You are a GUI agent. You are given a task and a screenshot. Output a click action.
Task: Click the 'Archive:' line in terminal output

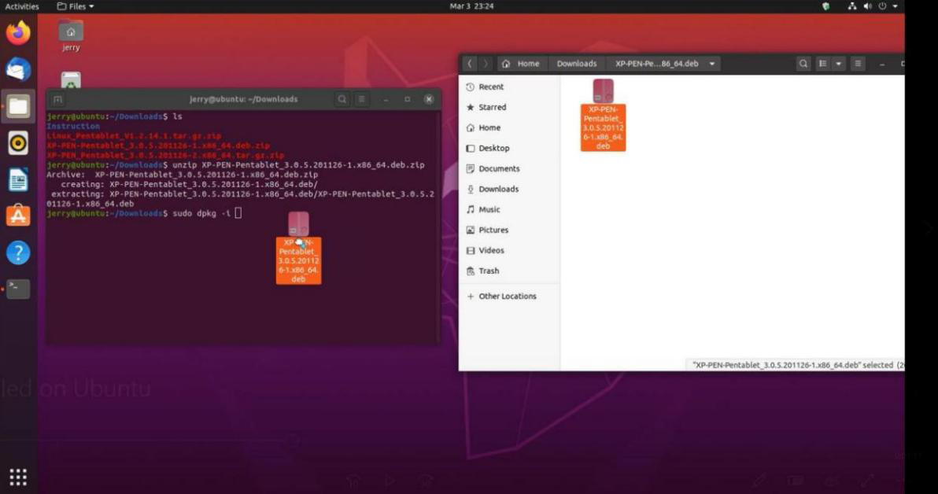(183, 175)
